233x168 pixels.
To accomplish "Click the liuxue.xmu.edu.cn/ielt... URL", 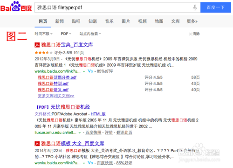I will [x=55, y=133].
